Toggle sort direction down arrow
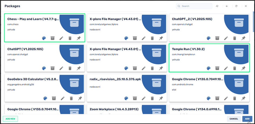The image size is (255, 124). tap(227, 6)
